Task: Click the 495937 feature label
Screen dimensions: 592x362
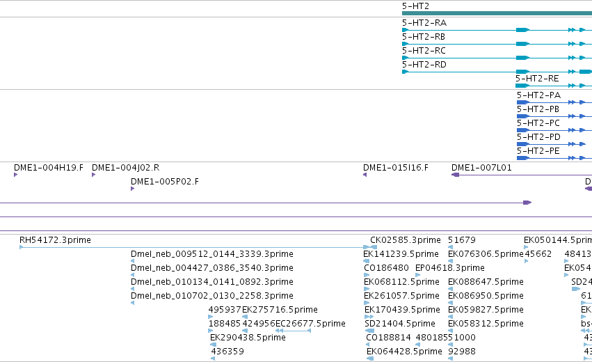Action: pos(225,310)
